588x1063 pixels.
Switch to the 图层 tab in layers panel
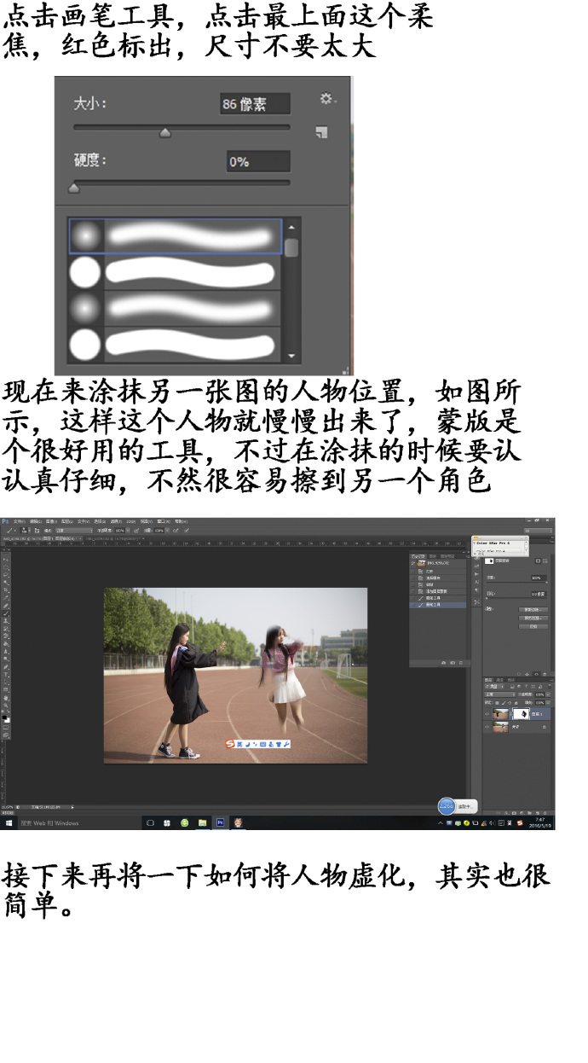click(488, 680)
